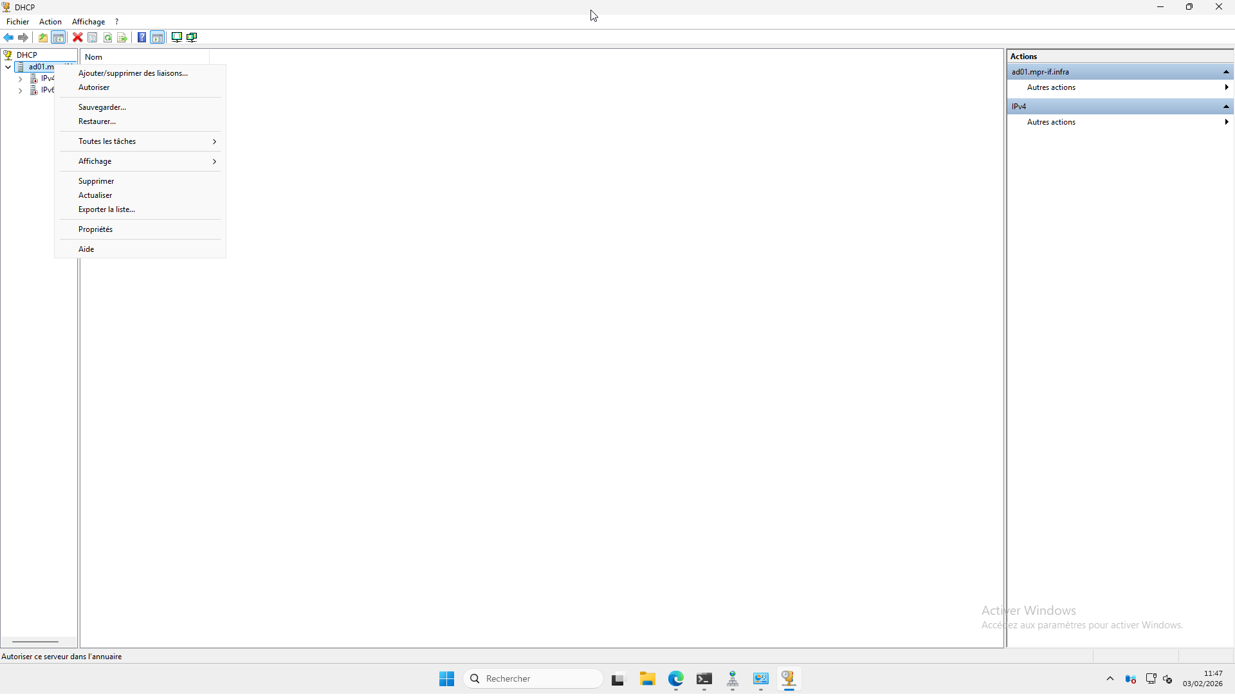Click the single monitor toolbar icon
The image size is (1235, 699).
176,37
